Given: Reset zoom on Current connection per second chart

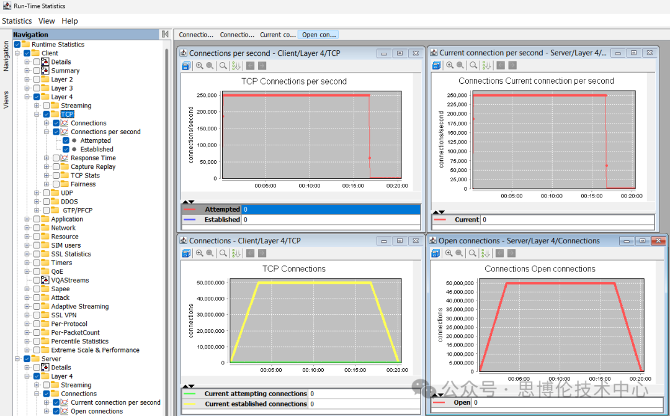Looking at the screenshot, I should 473,65.
